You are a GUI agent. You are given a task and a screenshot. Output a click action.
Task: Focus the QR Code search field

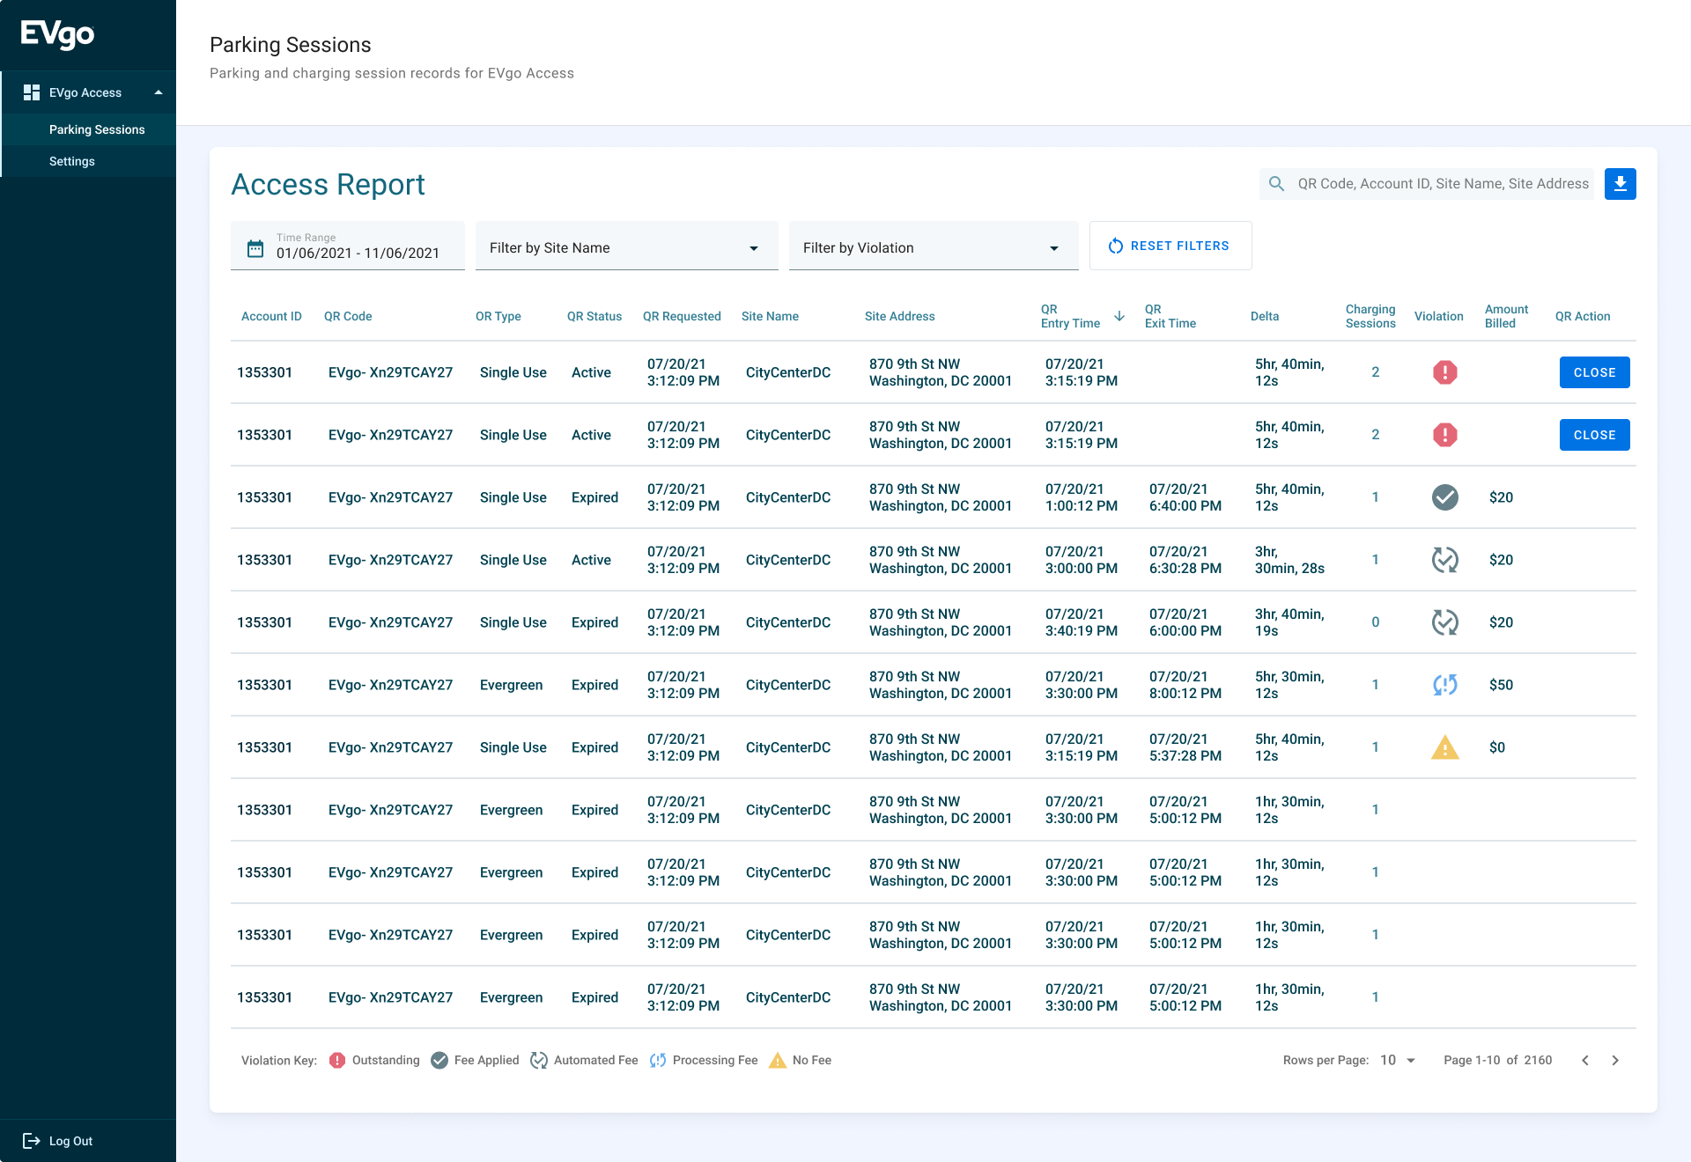coord(1443,184)
